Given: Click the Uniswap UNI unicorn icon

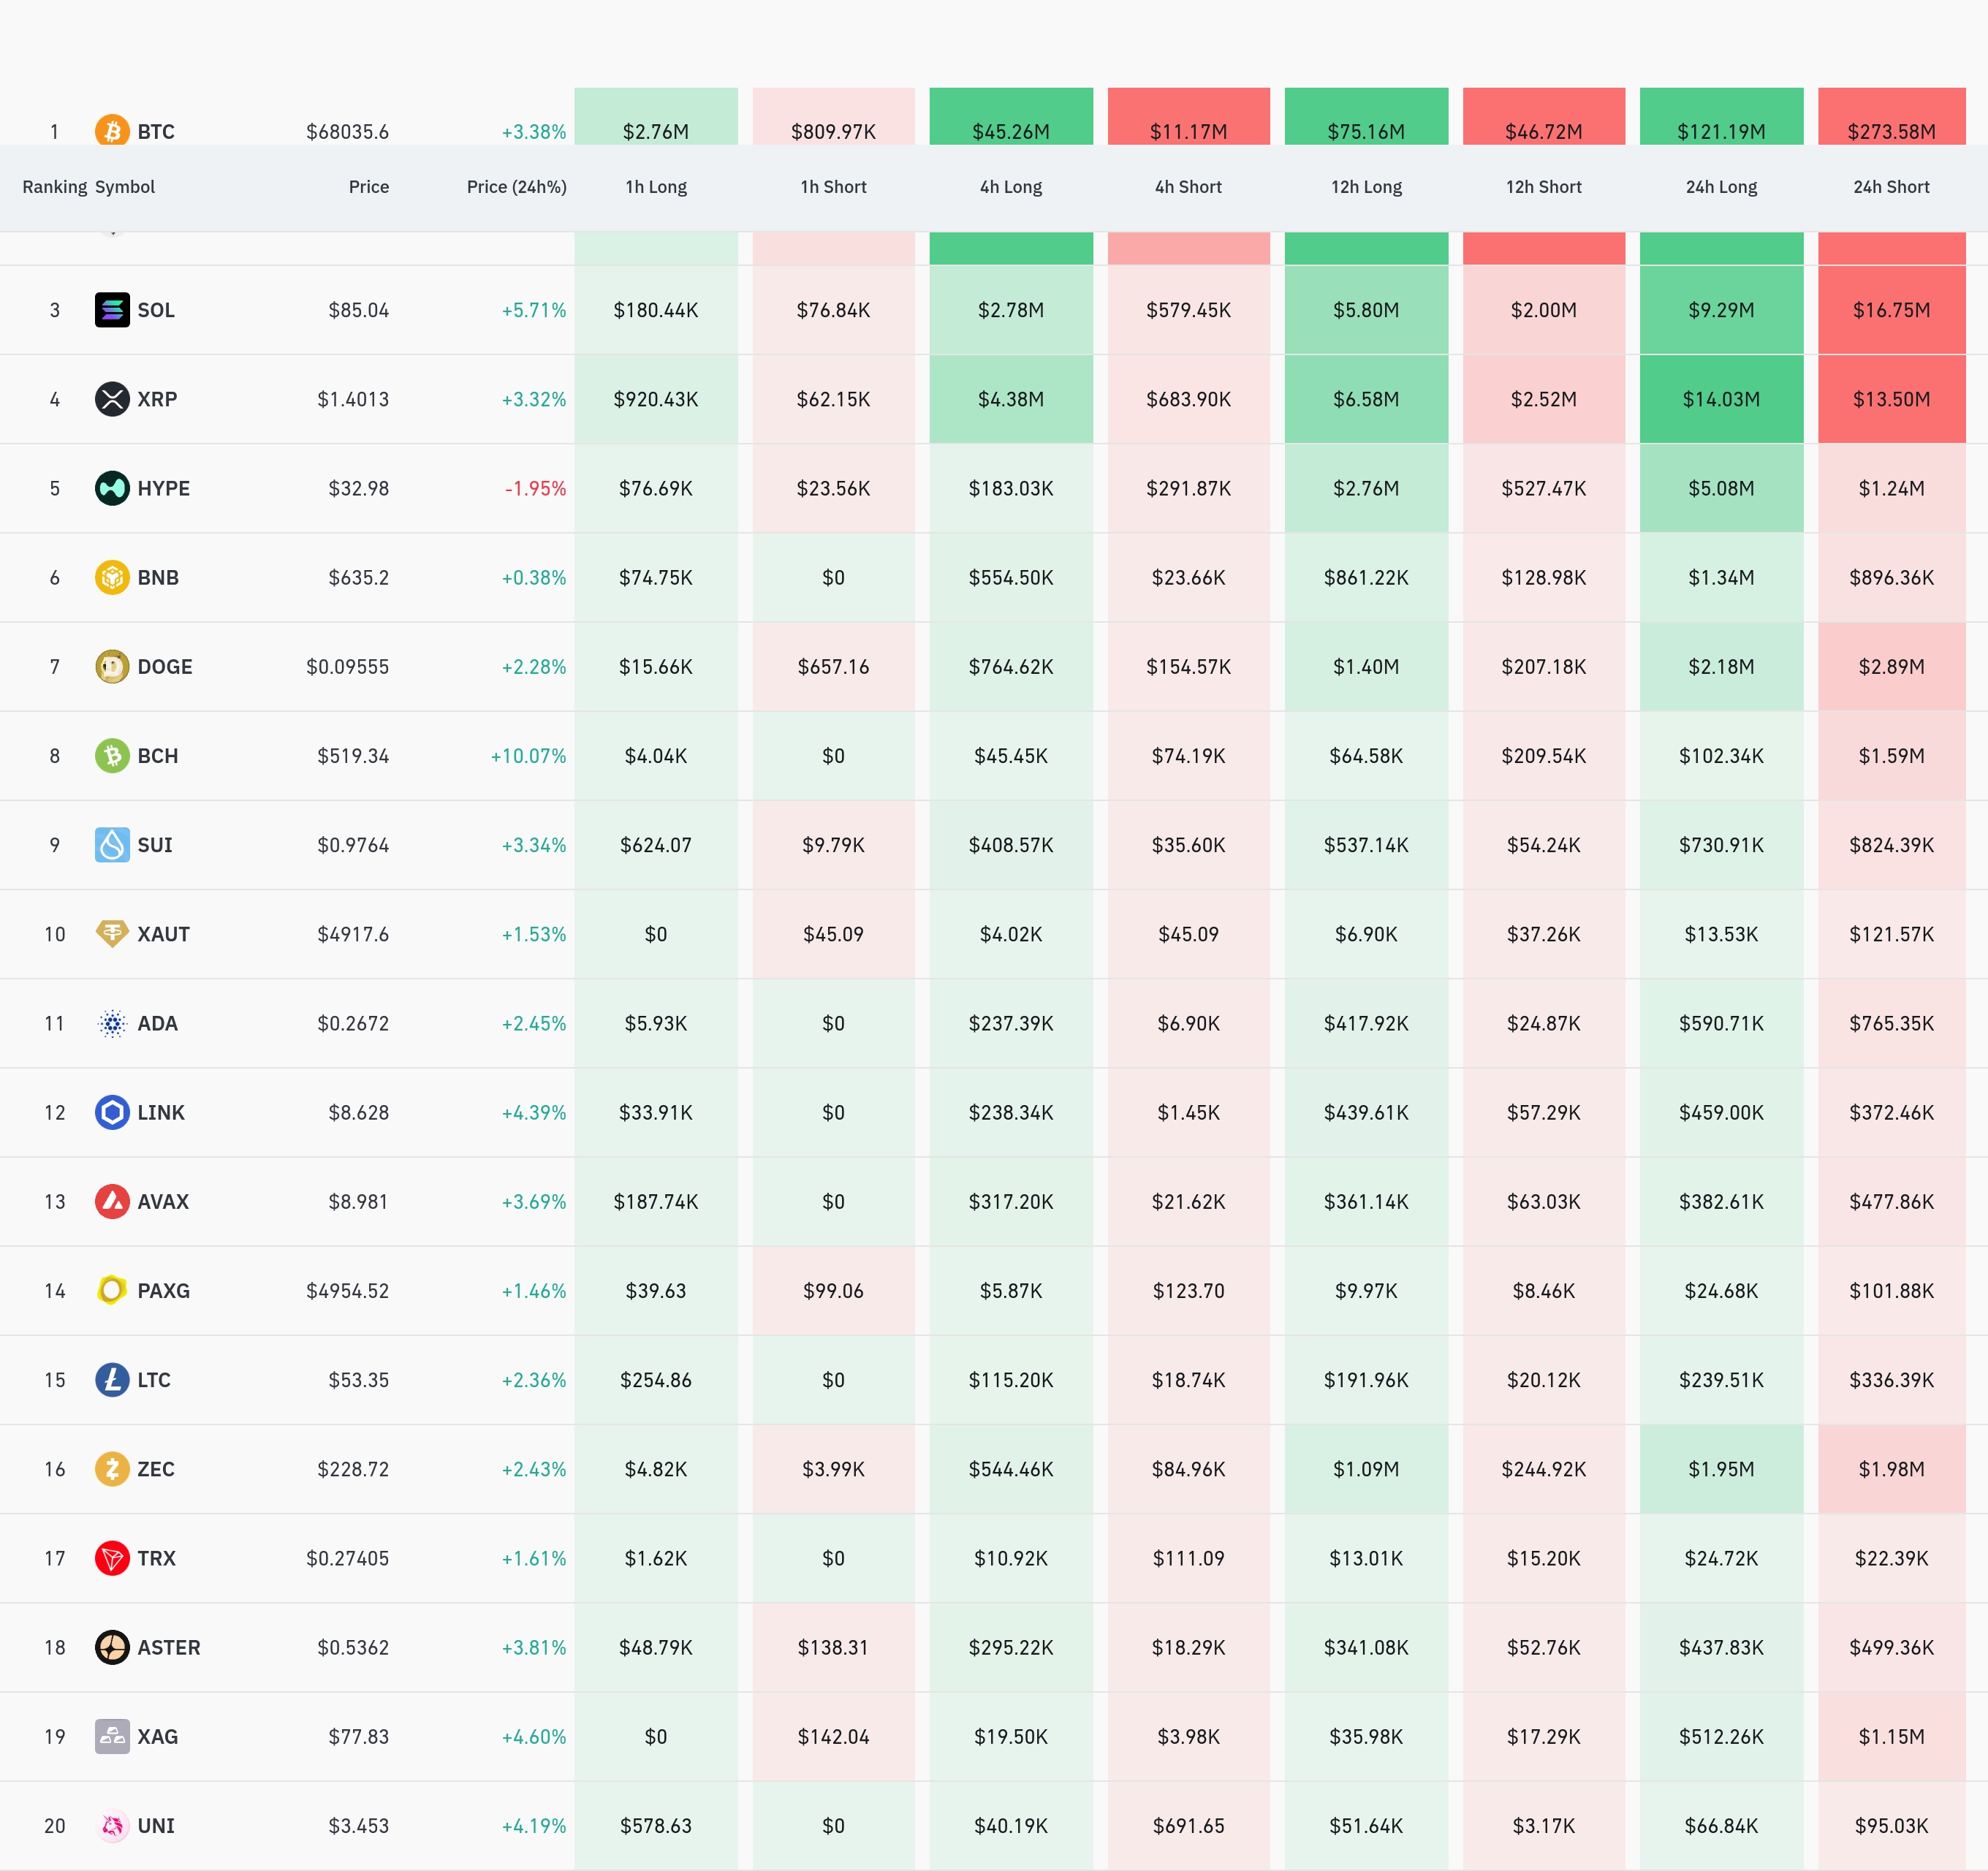Looking at the screenshot, I should pyautogui.click(x=112, y=1826).
